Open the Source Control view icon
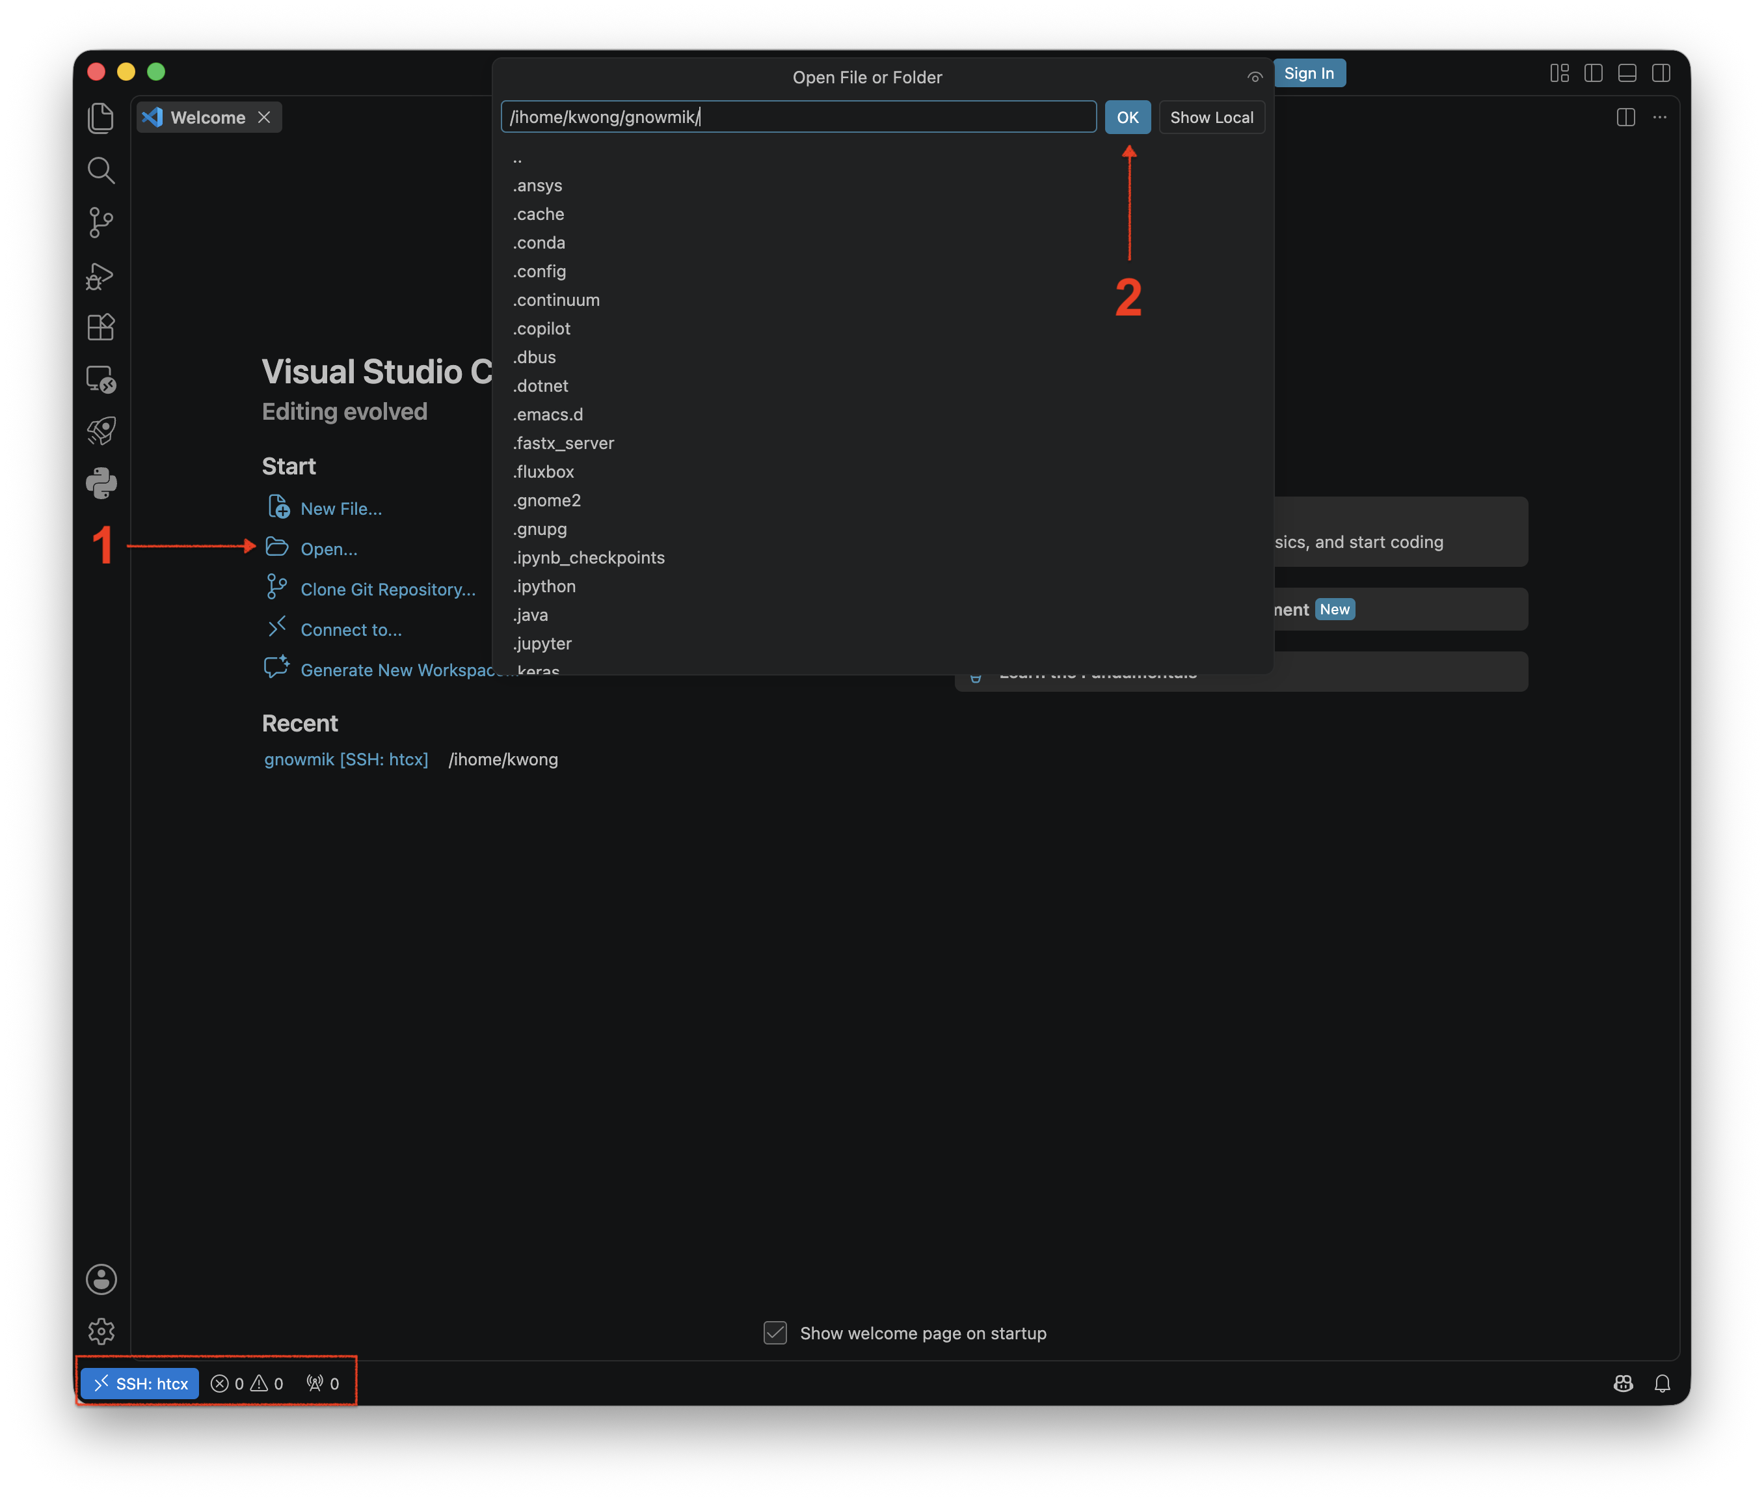This screenshot has height=1502, width=1764. coord(100,222)
